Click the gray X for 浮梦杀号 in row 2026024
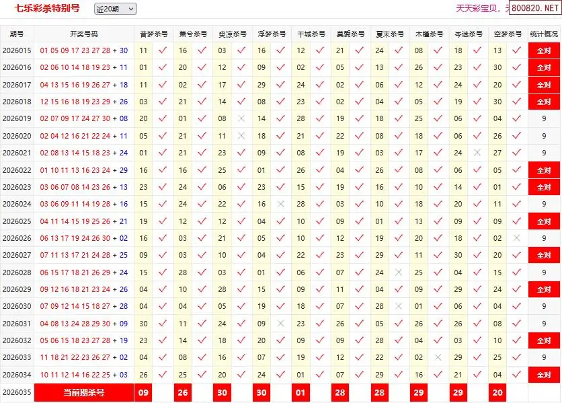Image resolution: width=562 pixels, height=403 pixels. [280, 204]
